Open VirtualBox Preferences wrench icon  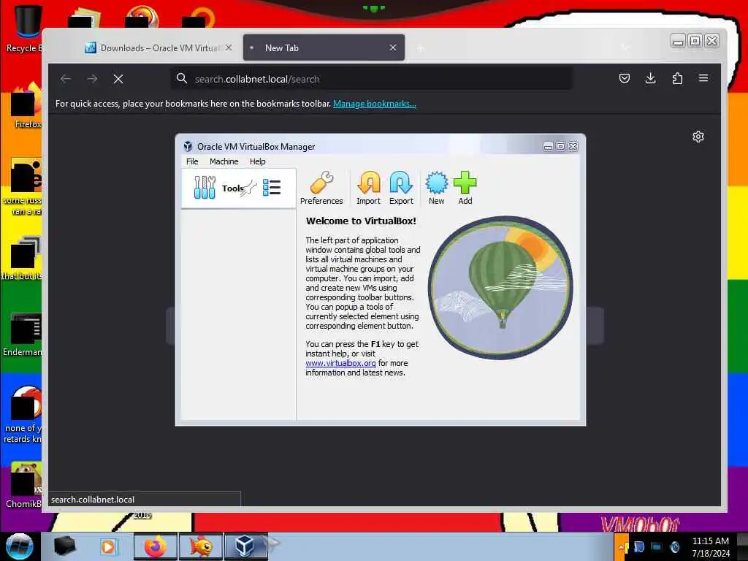[321, 183]
